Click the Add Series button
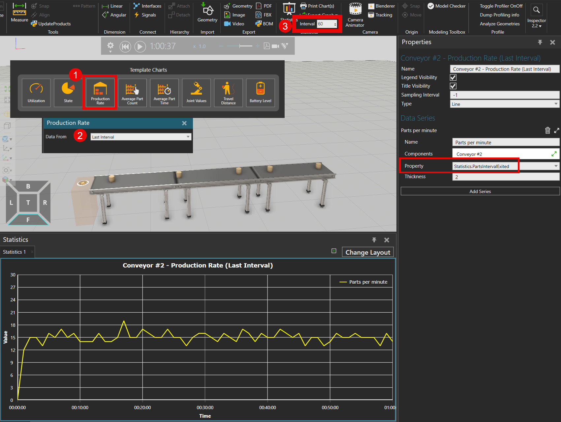Screen dimensions: 561x422 (x=480, y=191)
